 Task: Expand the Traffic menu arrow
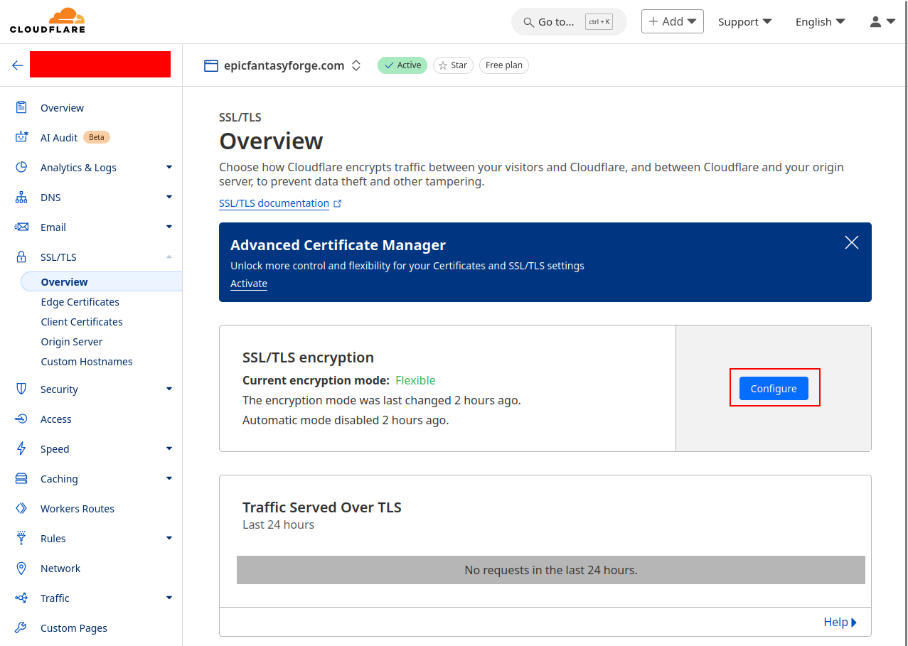click(169, 598)
